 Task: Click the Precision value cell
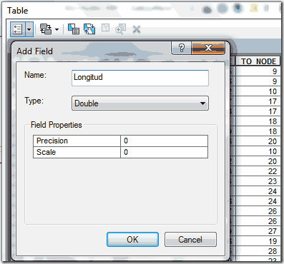[x=164, y=141]
